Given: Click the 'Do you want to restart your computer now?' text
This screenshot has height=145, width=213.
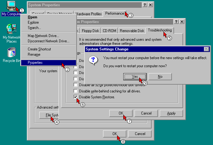Looking at the screenshot, I should tap(135, 66).
